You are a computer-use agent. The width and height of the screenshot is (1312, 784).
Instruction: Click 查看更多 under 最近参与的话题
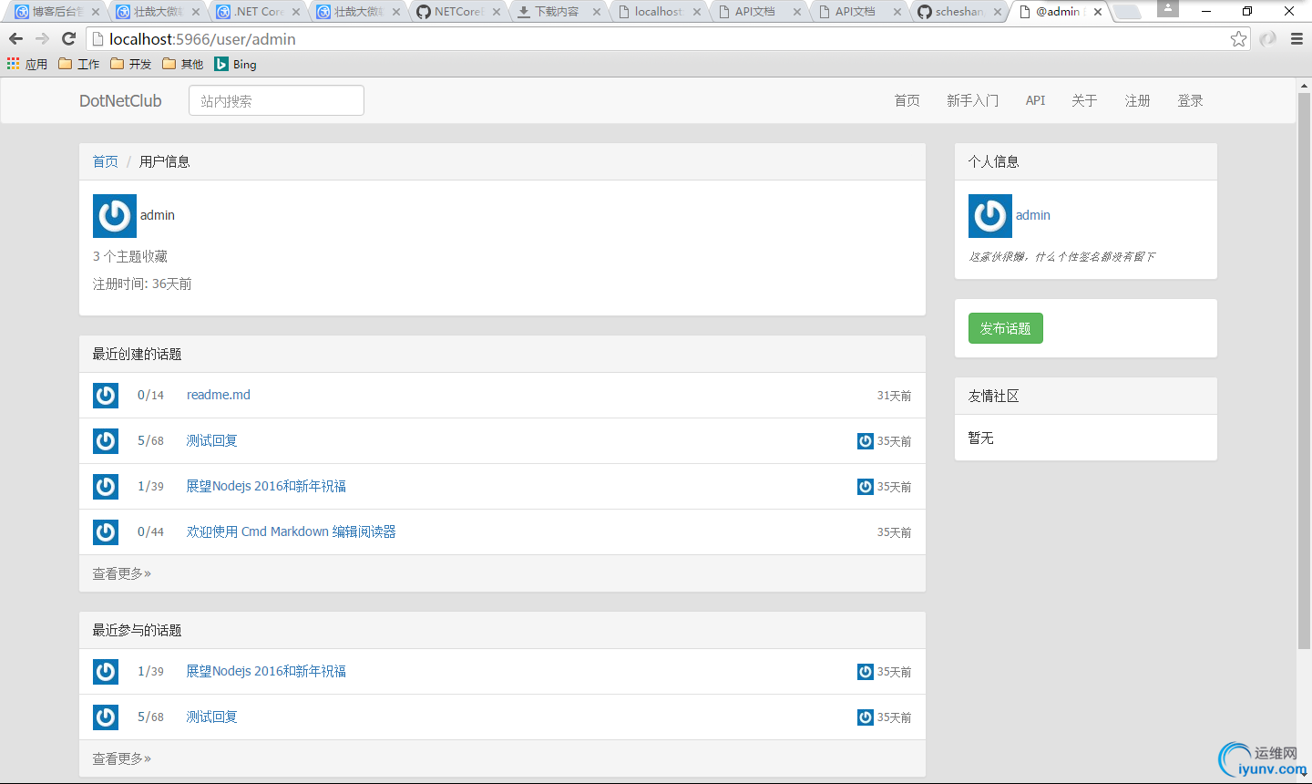click(122, 758)
